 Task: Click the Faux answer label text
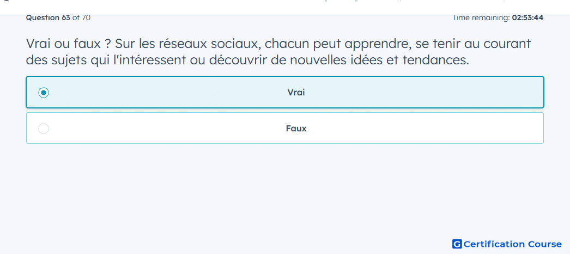point(296,129)
